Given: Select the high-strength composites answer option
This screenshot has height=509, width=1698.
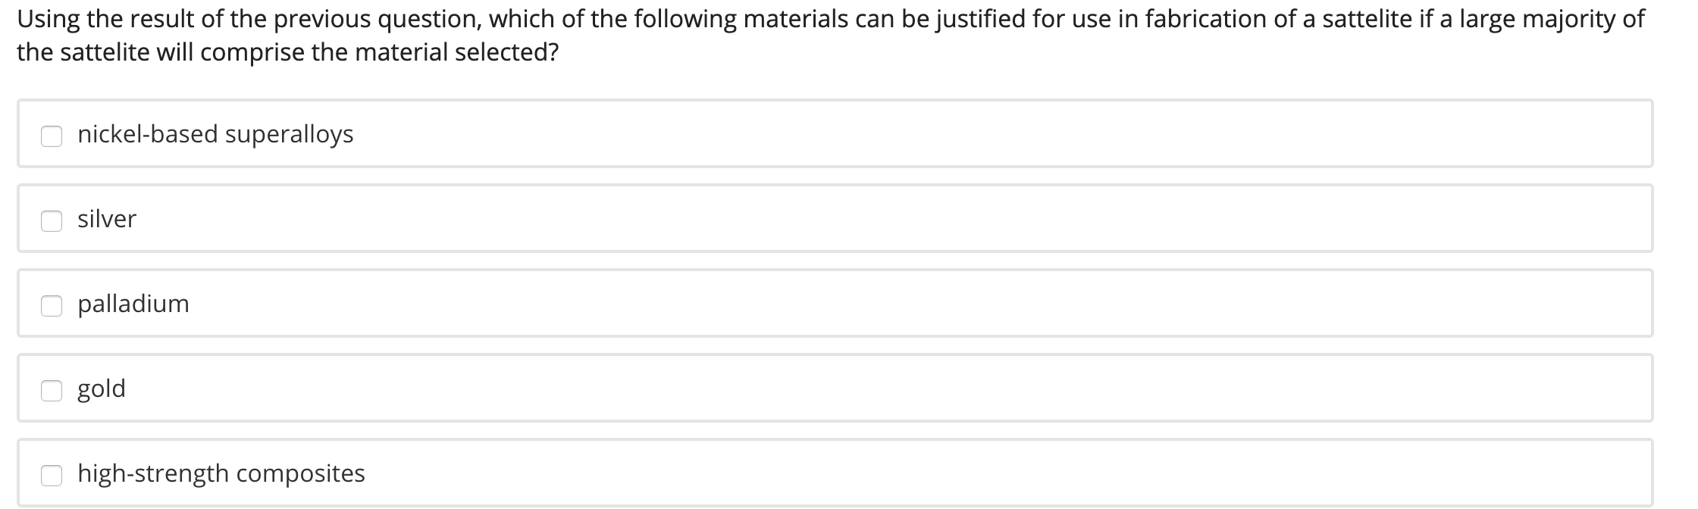Looking at the screenshot, I should tap(221, 473).
